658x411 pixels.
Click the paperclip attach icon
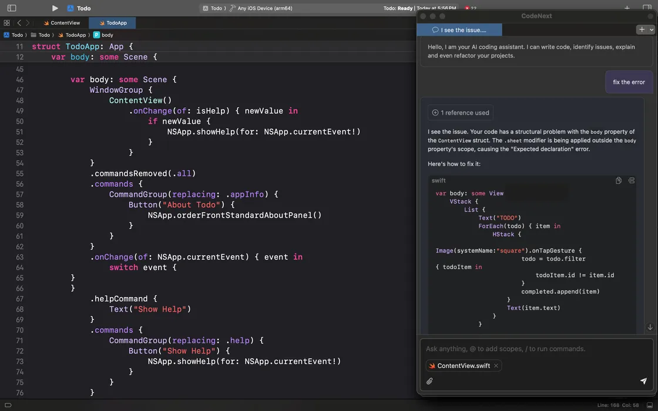pos(429,381)
